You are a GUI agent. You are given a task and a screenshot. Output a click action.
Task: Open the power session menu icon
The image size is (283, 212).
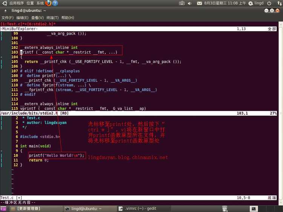pyautogui.click(x=269, y=3)
